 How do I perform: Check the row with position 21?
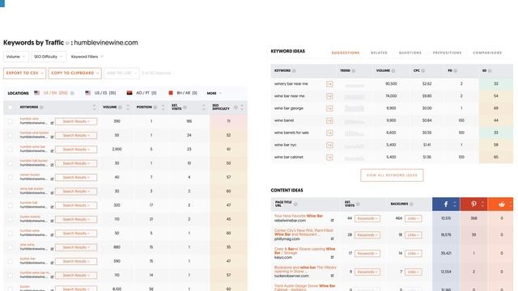pyautogui.click(x=11, y=219)
